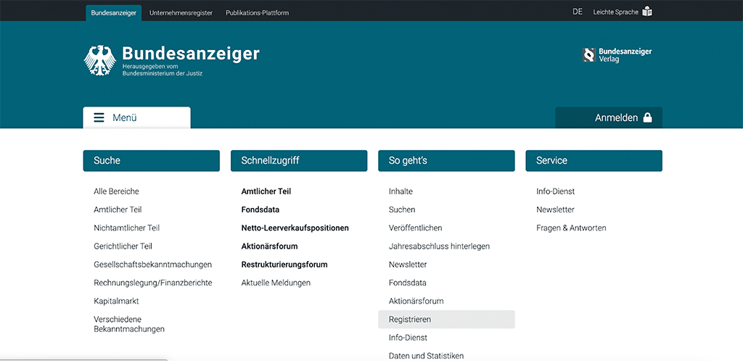
Task: Open Fondsdata under So geht's
Action: (408, 283)
